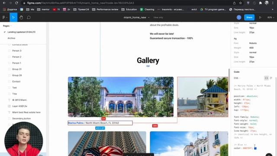Click the beach lifeguard hut image
The height and width of the screenshot is (156, 277).
(x=203, y=97)
